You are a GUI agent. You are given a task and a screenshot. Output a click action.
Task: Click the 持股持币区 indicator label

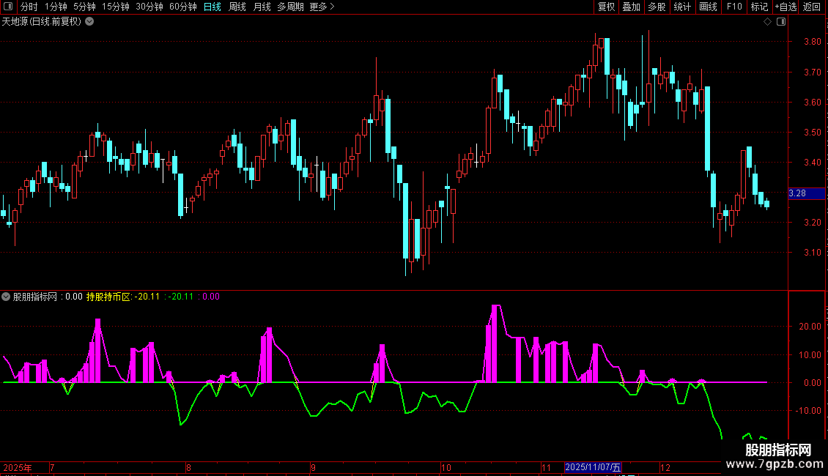tap(108, 297)
